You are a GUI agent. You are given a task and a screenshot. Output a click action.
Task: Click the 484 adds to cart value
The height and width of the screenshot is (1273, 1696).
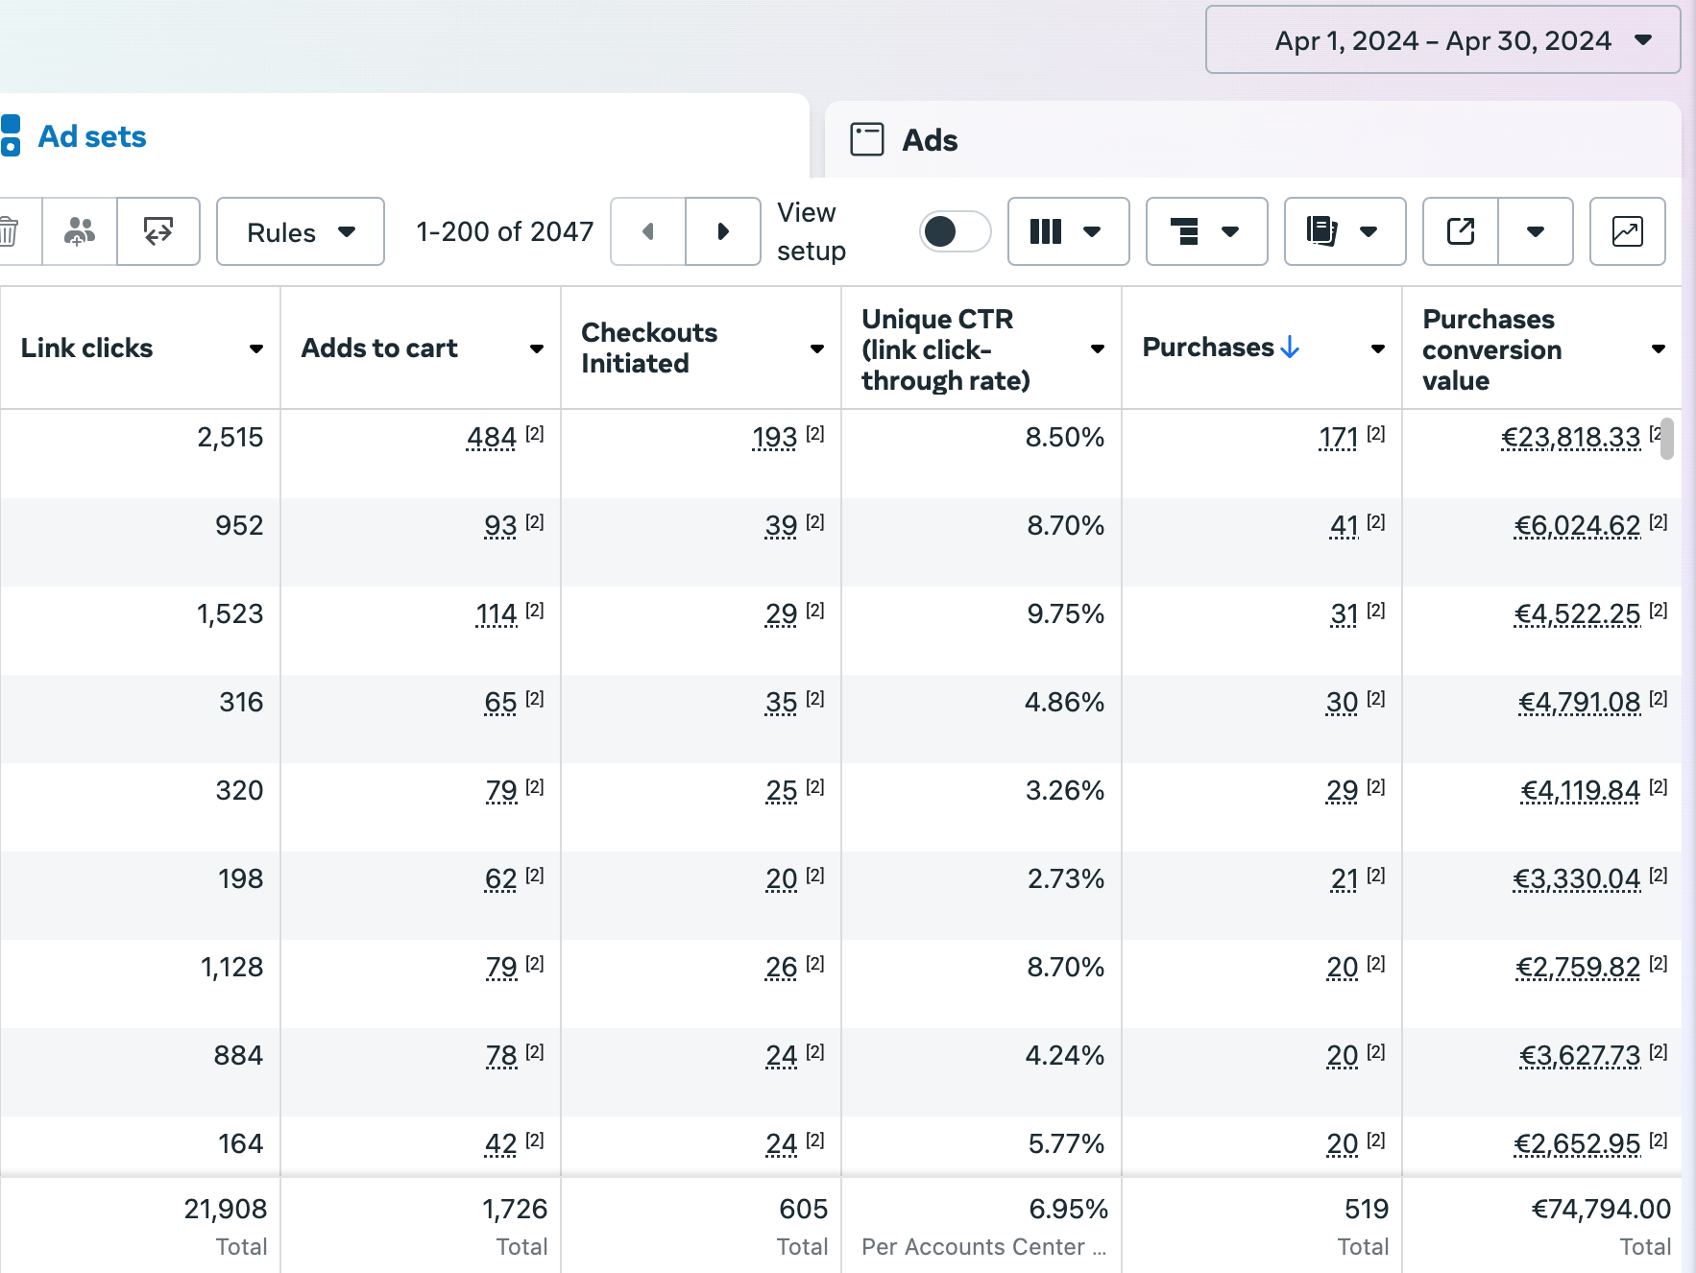pyautogui.click(x=492, y=438)
